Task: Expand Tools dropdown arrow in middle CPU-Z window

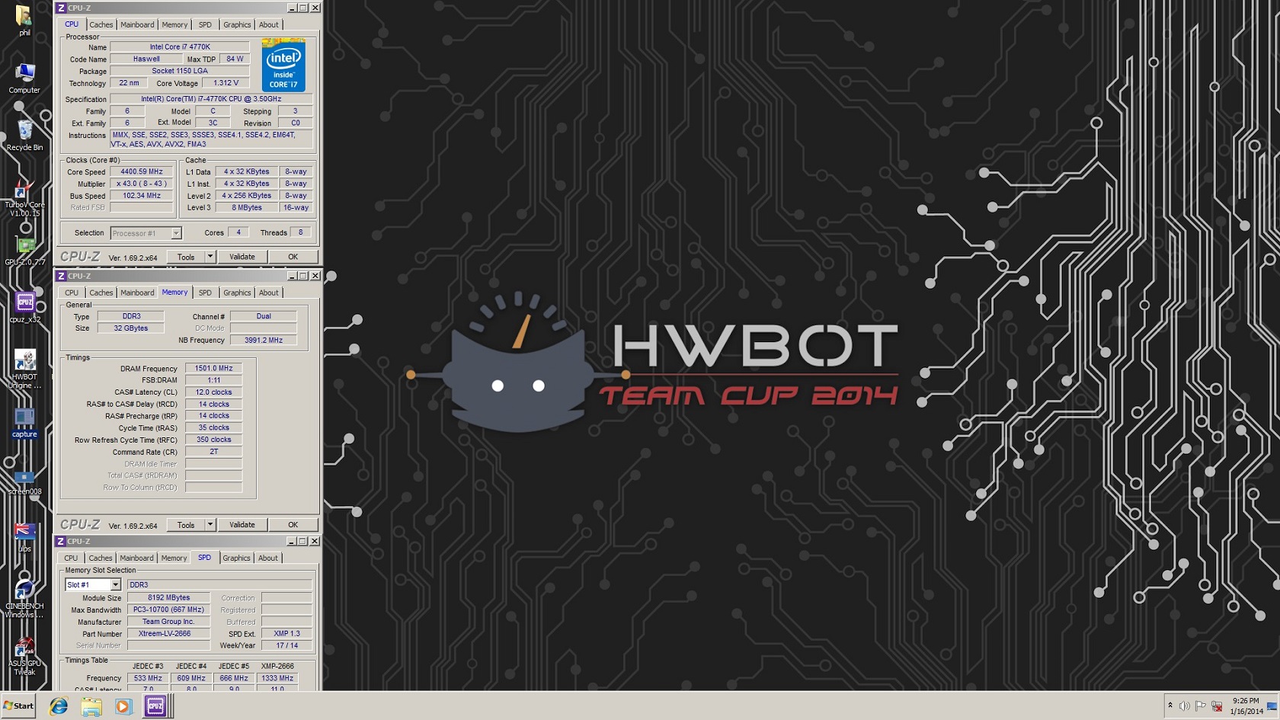Action: (210, 525)
